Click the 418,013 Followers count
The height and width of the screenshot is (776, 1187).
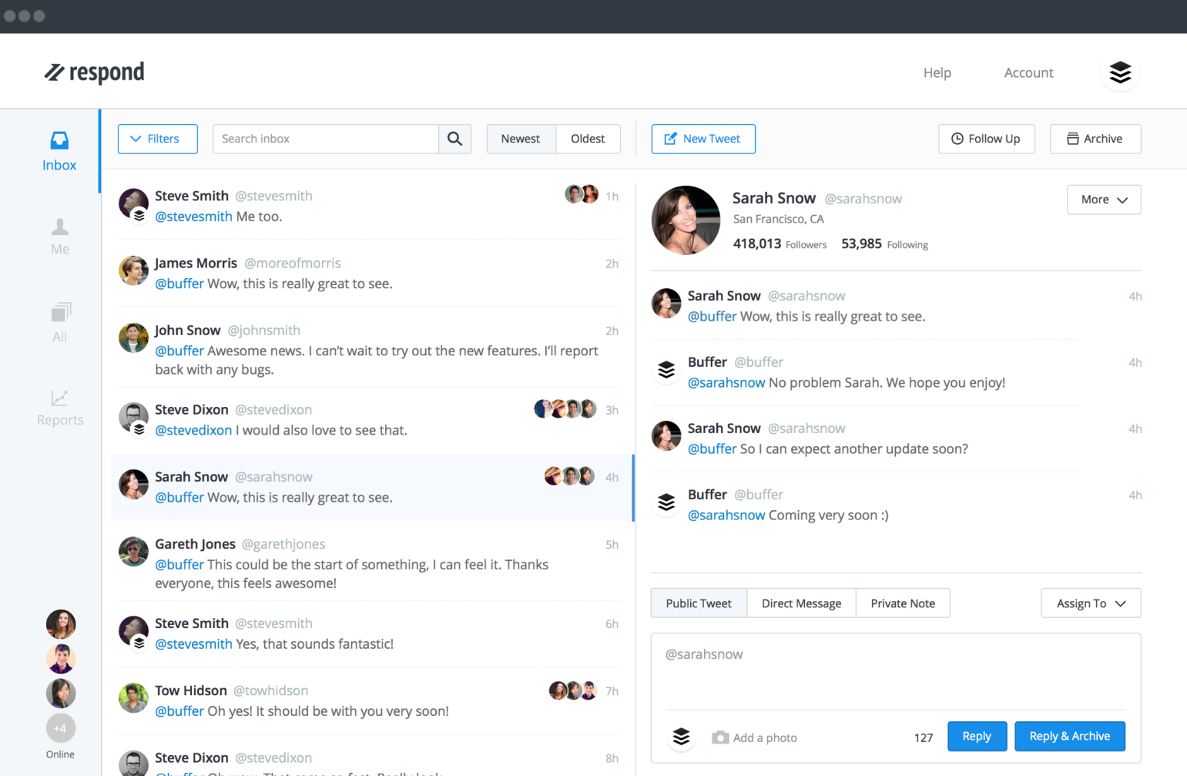click(780, 244)
